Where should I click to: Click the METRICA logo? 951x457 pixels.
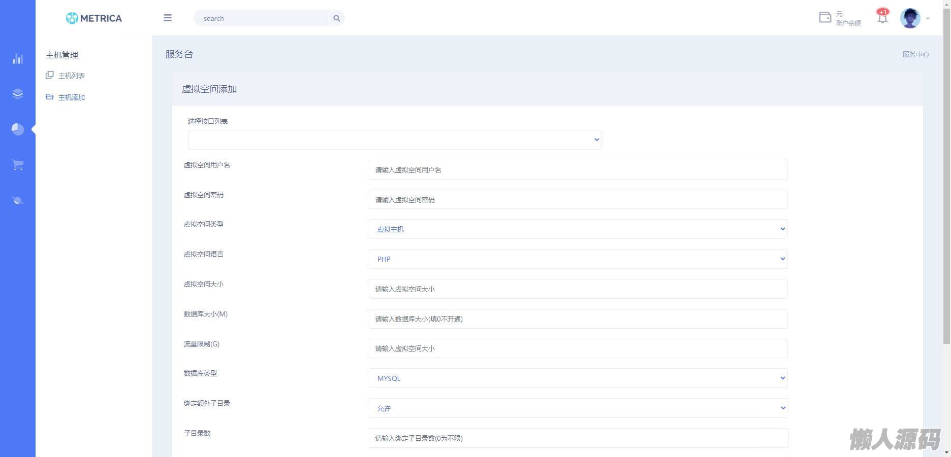[x=94, y=18]
